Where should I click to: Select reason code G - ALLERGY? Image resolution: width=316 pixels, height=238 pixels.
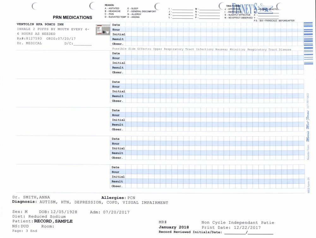[134, 14]
